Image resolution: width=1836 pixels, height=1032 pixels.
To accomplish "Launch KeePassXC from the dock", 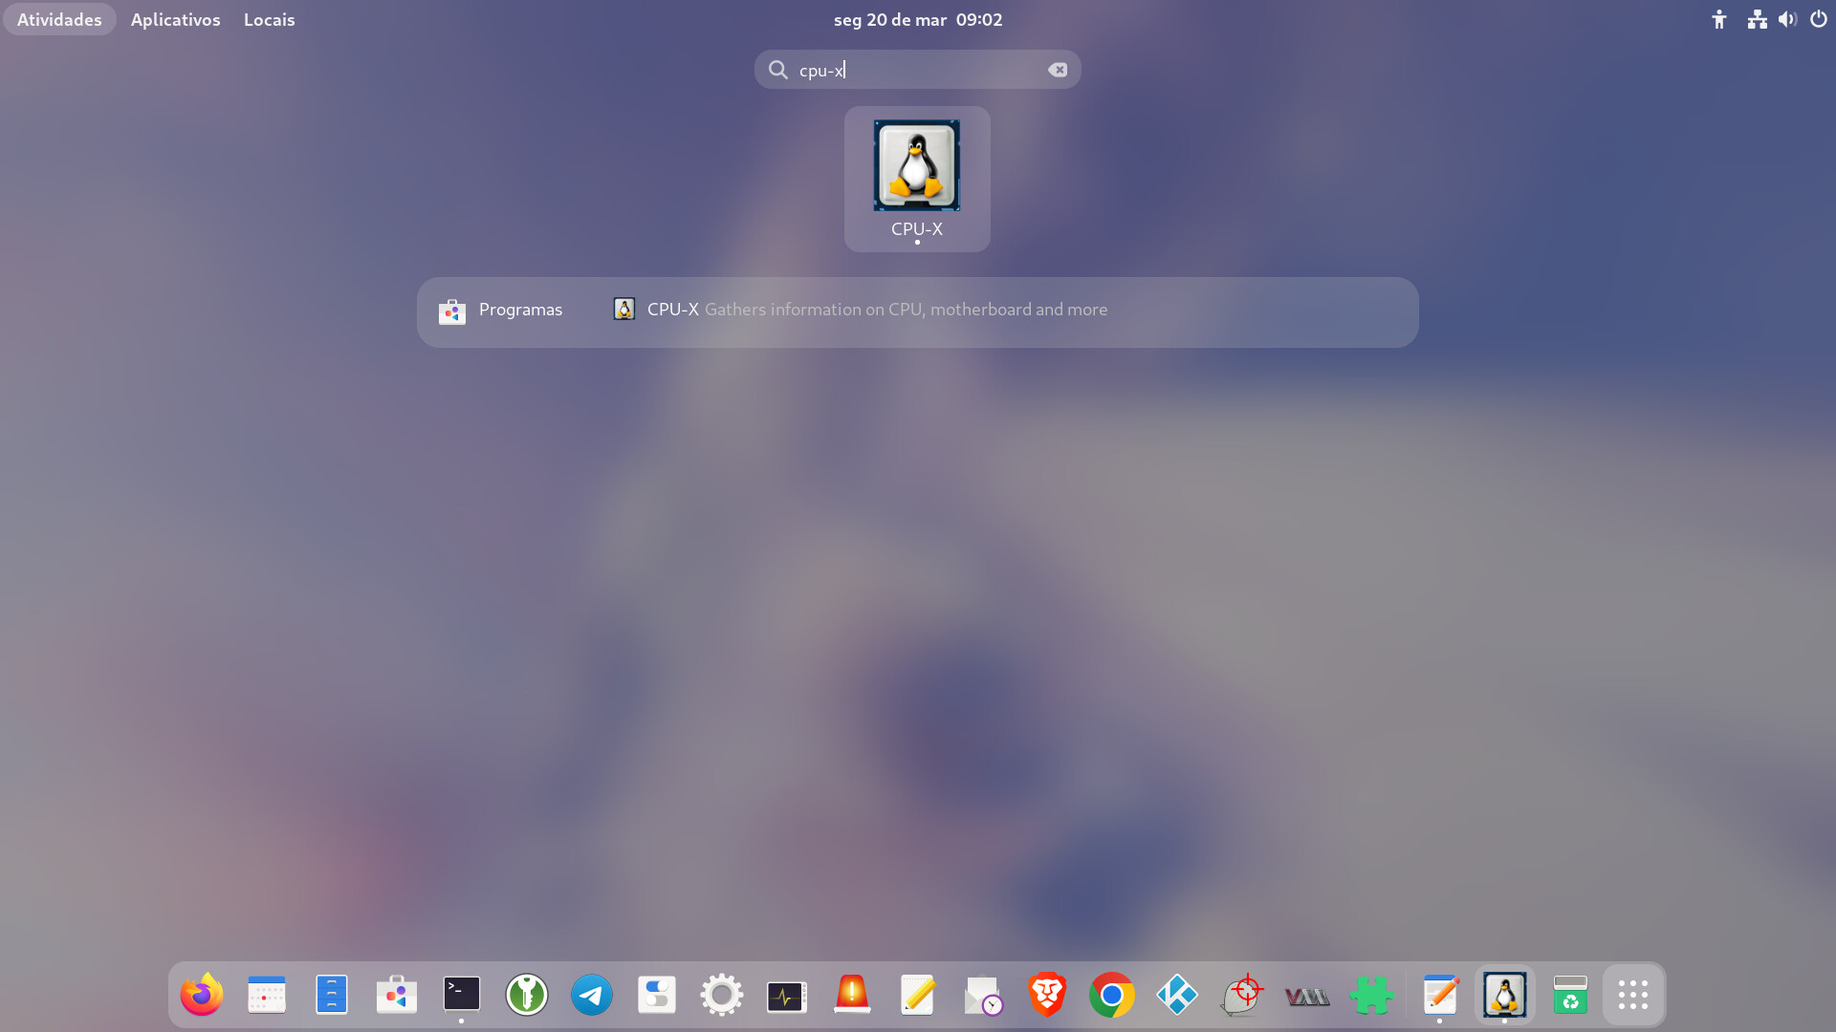I will point(527,995).
